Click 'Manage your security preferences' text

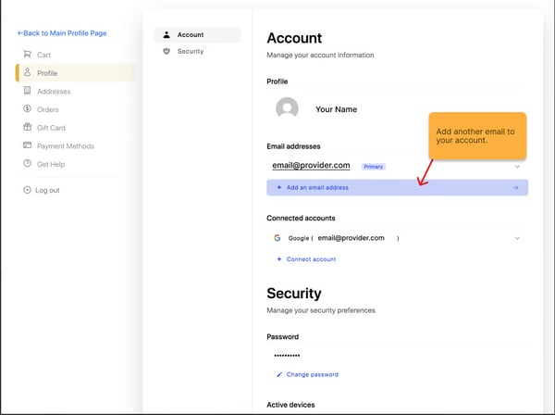pos(321,310)
